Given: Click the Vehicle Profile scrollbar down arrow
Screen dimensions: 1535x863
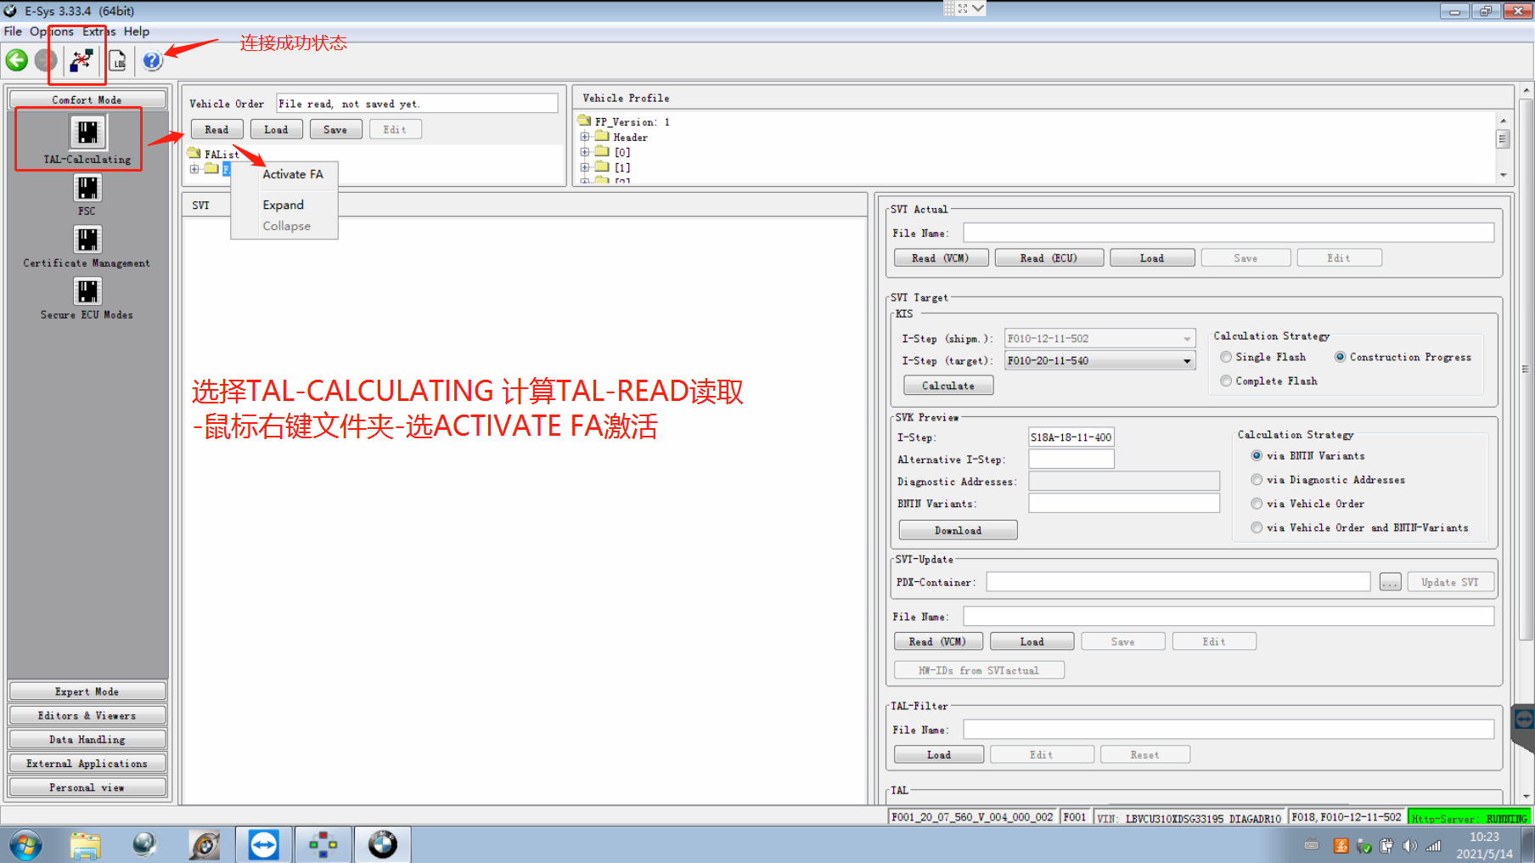Looking at the screenshot, I should pyautogui.click(x=1503, y=175).
